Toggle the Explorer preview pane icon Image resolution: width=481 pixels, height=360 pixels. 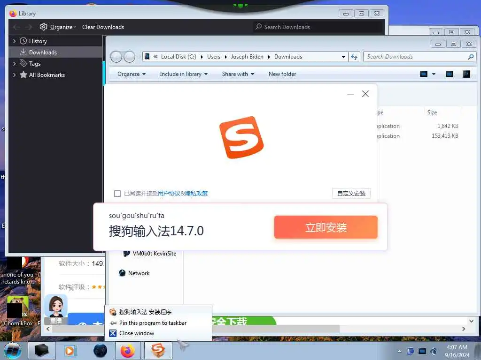450,74
